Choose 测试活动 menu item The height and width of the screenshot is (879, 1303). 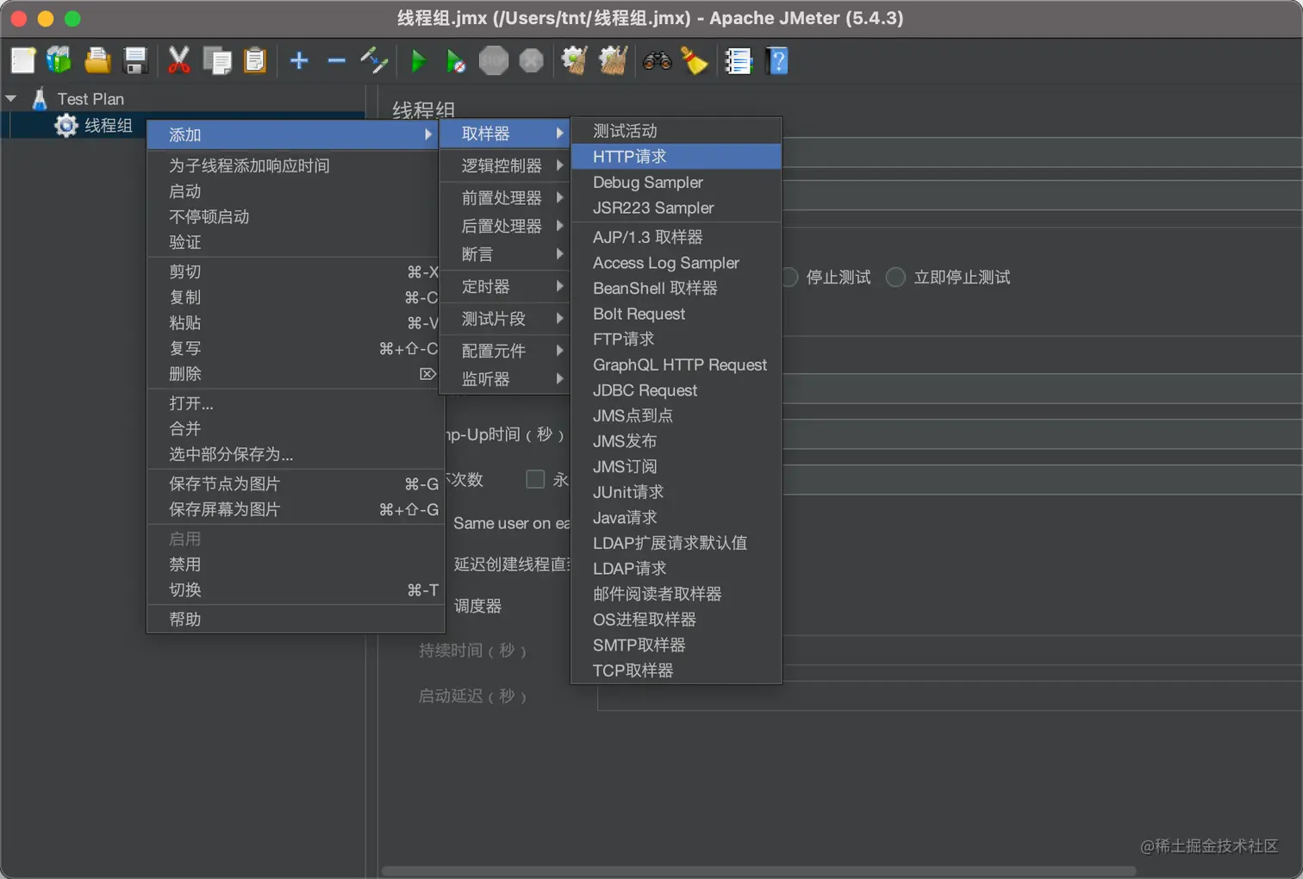[676, 131]
